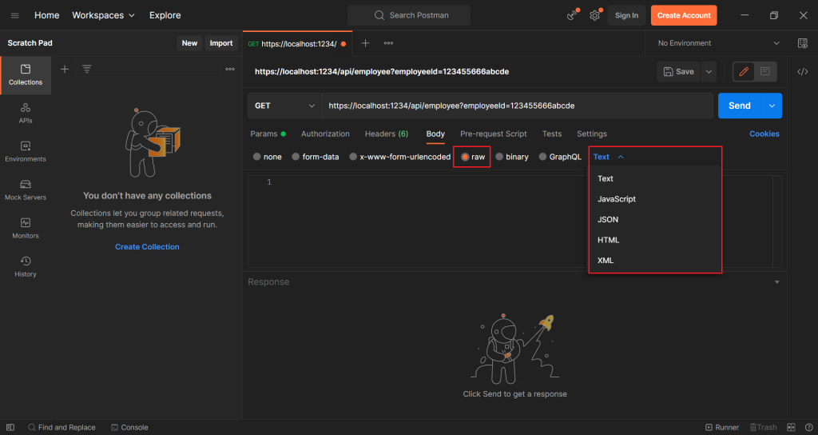
Task: Expand the Save options arrow
Action: 709,71
